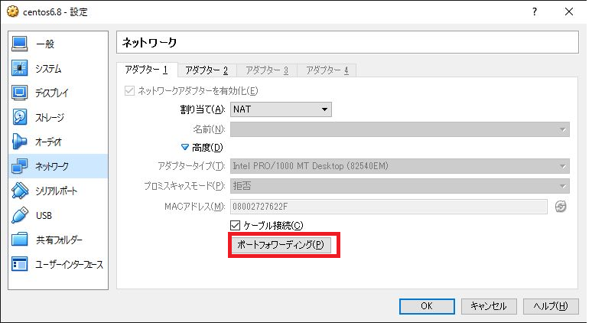Image resolution: width=592 pixels, height=323 pixels.
Task: Select シリアルポート label in category list
Action: coord(57,191)
